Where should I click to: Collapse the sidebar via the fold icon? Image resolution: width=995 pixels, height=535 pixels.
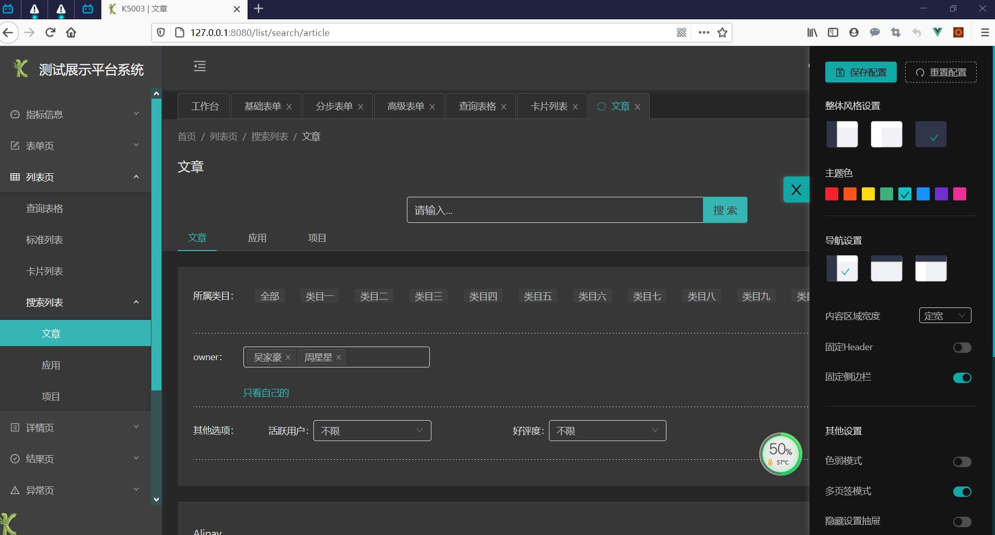pyautogui.click(x=200, y=66)
